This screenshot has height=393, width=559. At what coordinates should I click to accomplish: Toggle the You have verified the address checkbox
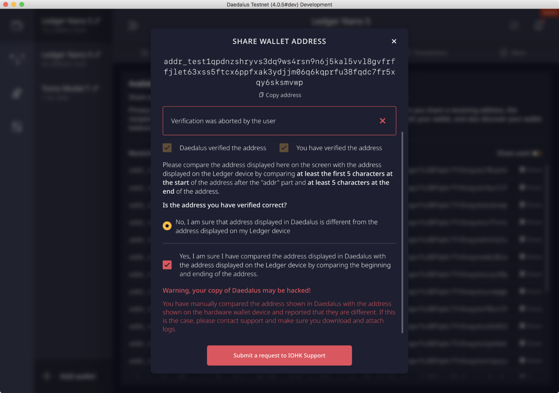pyautogui.click(x=284, y=148)
